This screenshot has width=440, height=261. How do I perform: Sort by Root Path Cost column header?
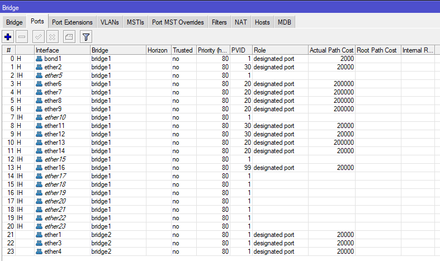(x=378, y=50)
